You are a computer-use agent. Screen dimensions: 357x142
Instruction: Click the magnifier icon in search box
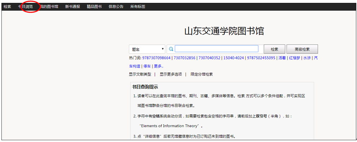tap(171, 49)
